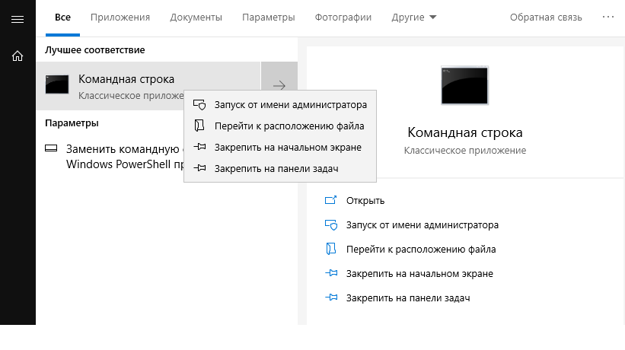
Task: Choose context menu Запуск от имени администратора
Action: 280,105
